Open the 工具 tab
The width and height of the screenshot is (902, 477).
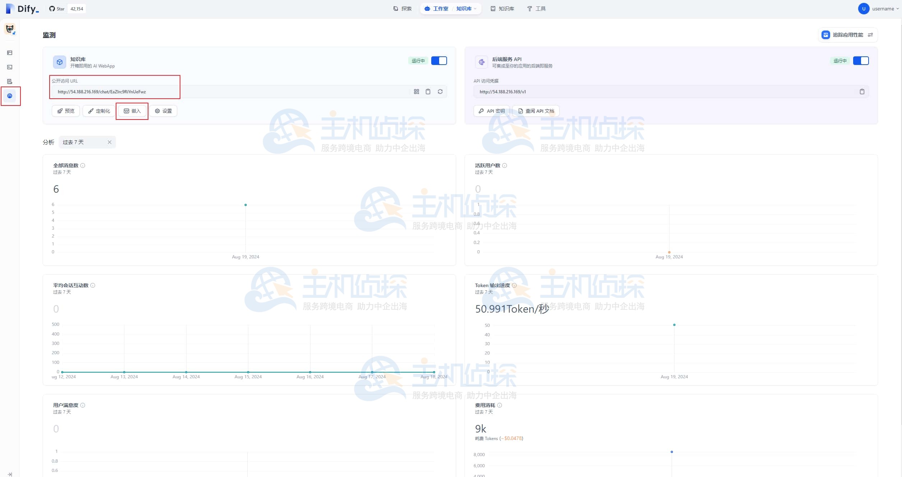537,9
